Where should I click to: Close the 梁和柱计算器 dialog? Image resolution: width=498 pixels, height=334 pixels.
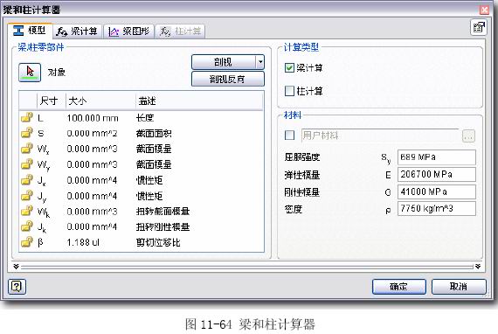tap(484, 10)
